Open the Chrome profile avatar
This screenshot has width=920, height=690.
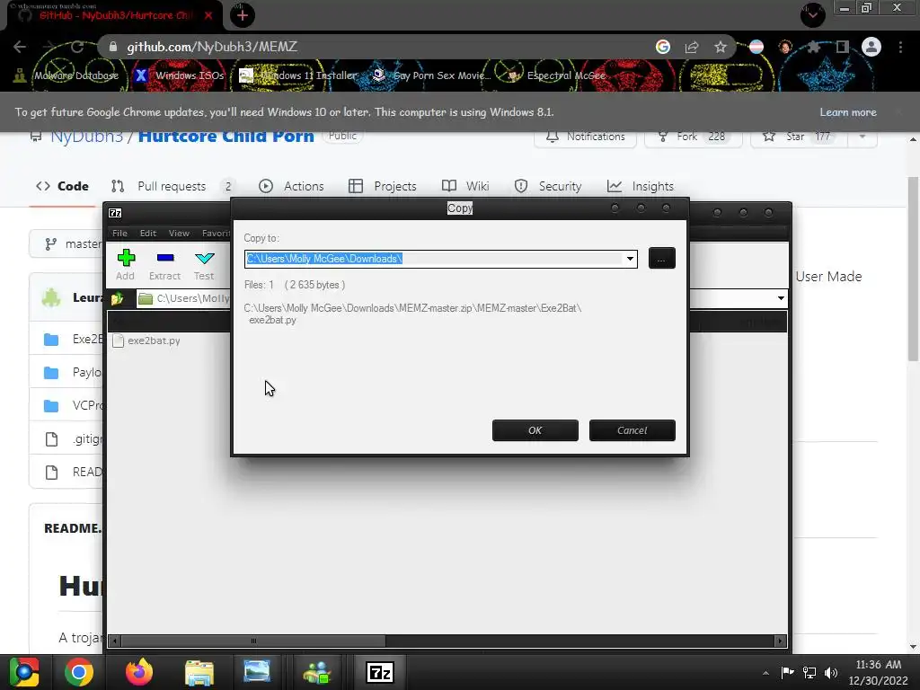[x=871, y=47]
